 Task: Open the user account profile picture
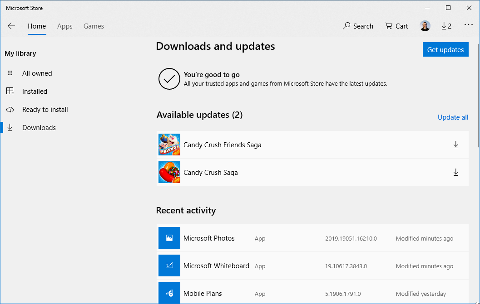coord(425,26)
